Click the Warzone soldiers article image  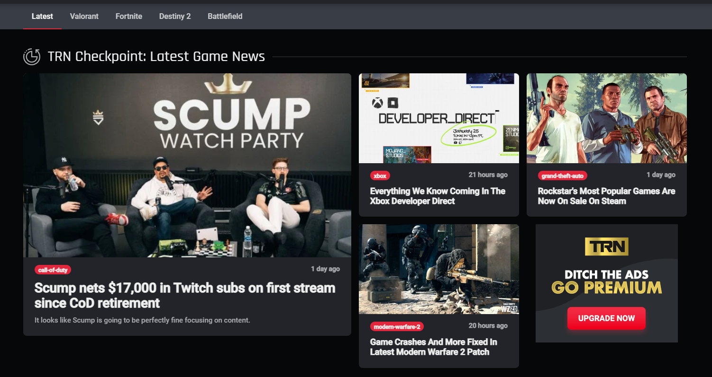click(439, 269)
